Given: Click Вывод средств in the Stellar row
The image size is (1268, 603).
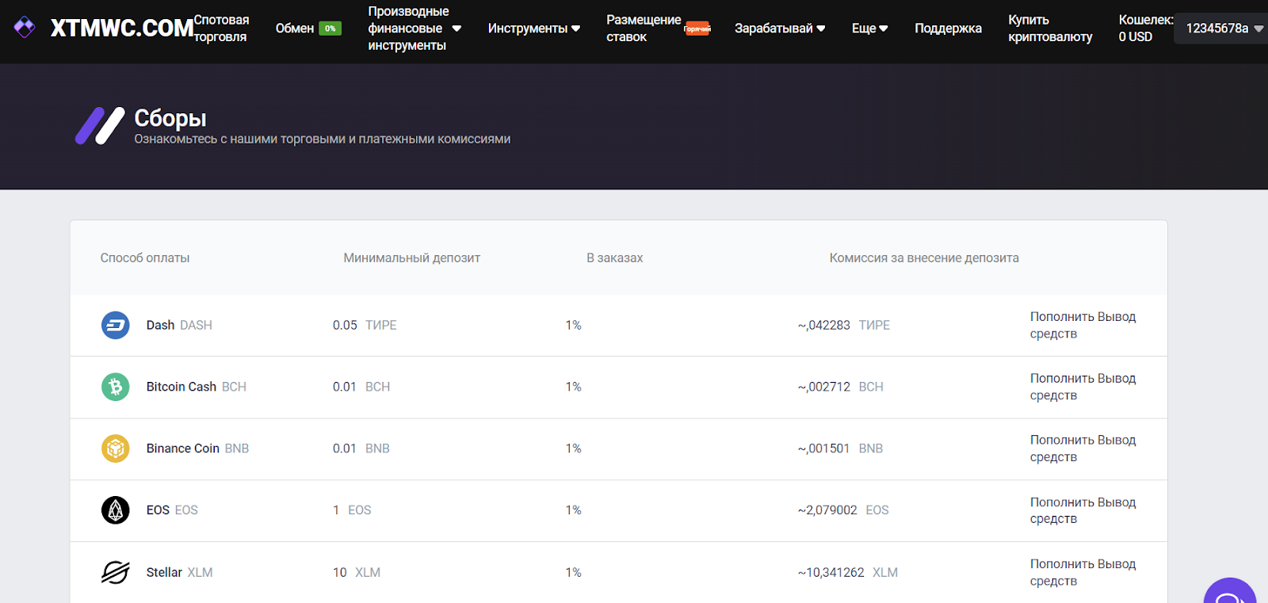Looking at the screenshot, I should 1083,572.
